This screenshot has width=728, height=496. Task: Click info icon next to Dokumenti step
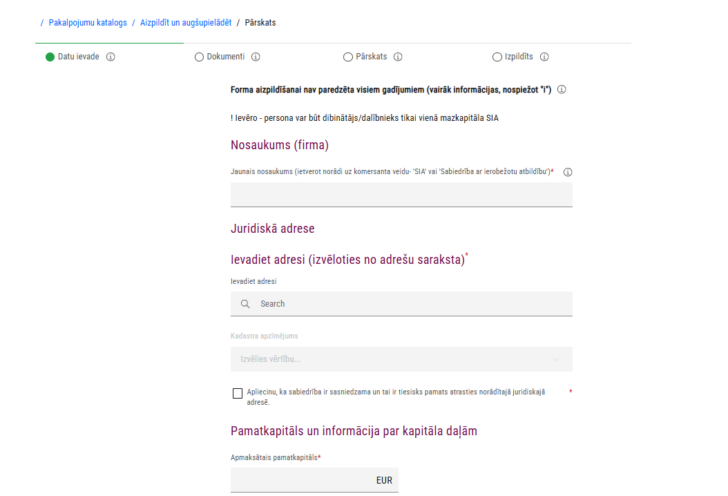tap(256, 57)
